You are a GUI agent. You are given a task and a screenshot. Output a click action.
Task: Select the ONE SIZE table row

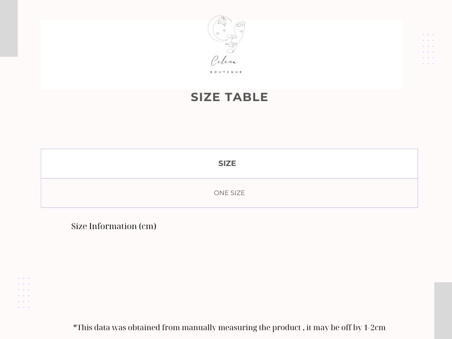point(230,193)
